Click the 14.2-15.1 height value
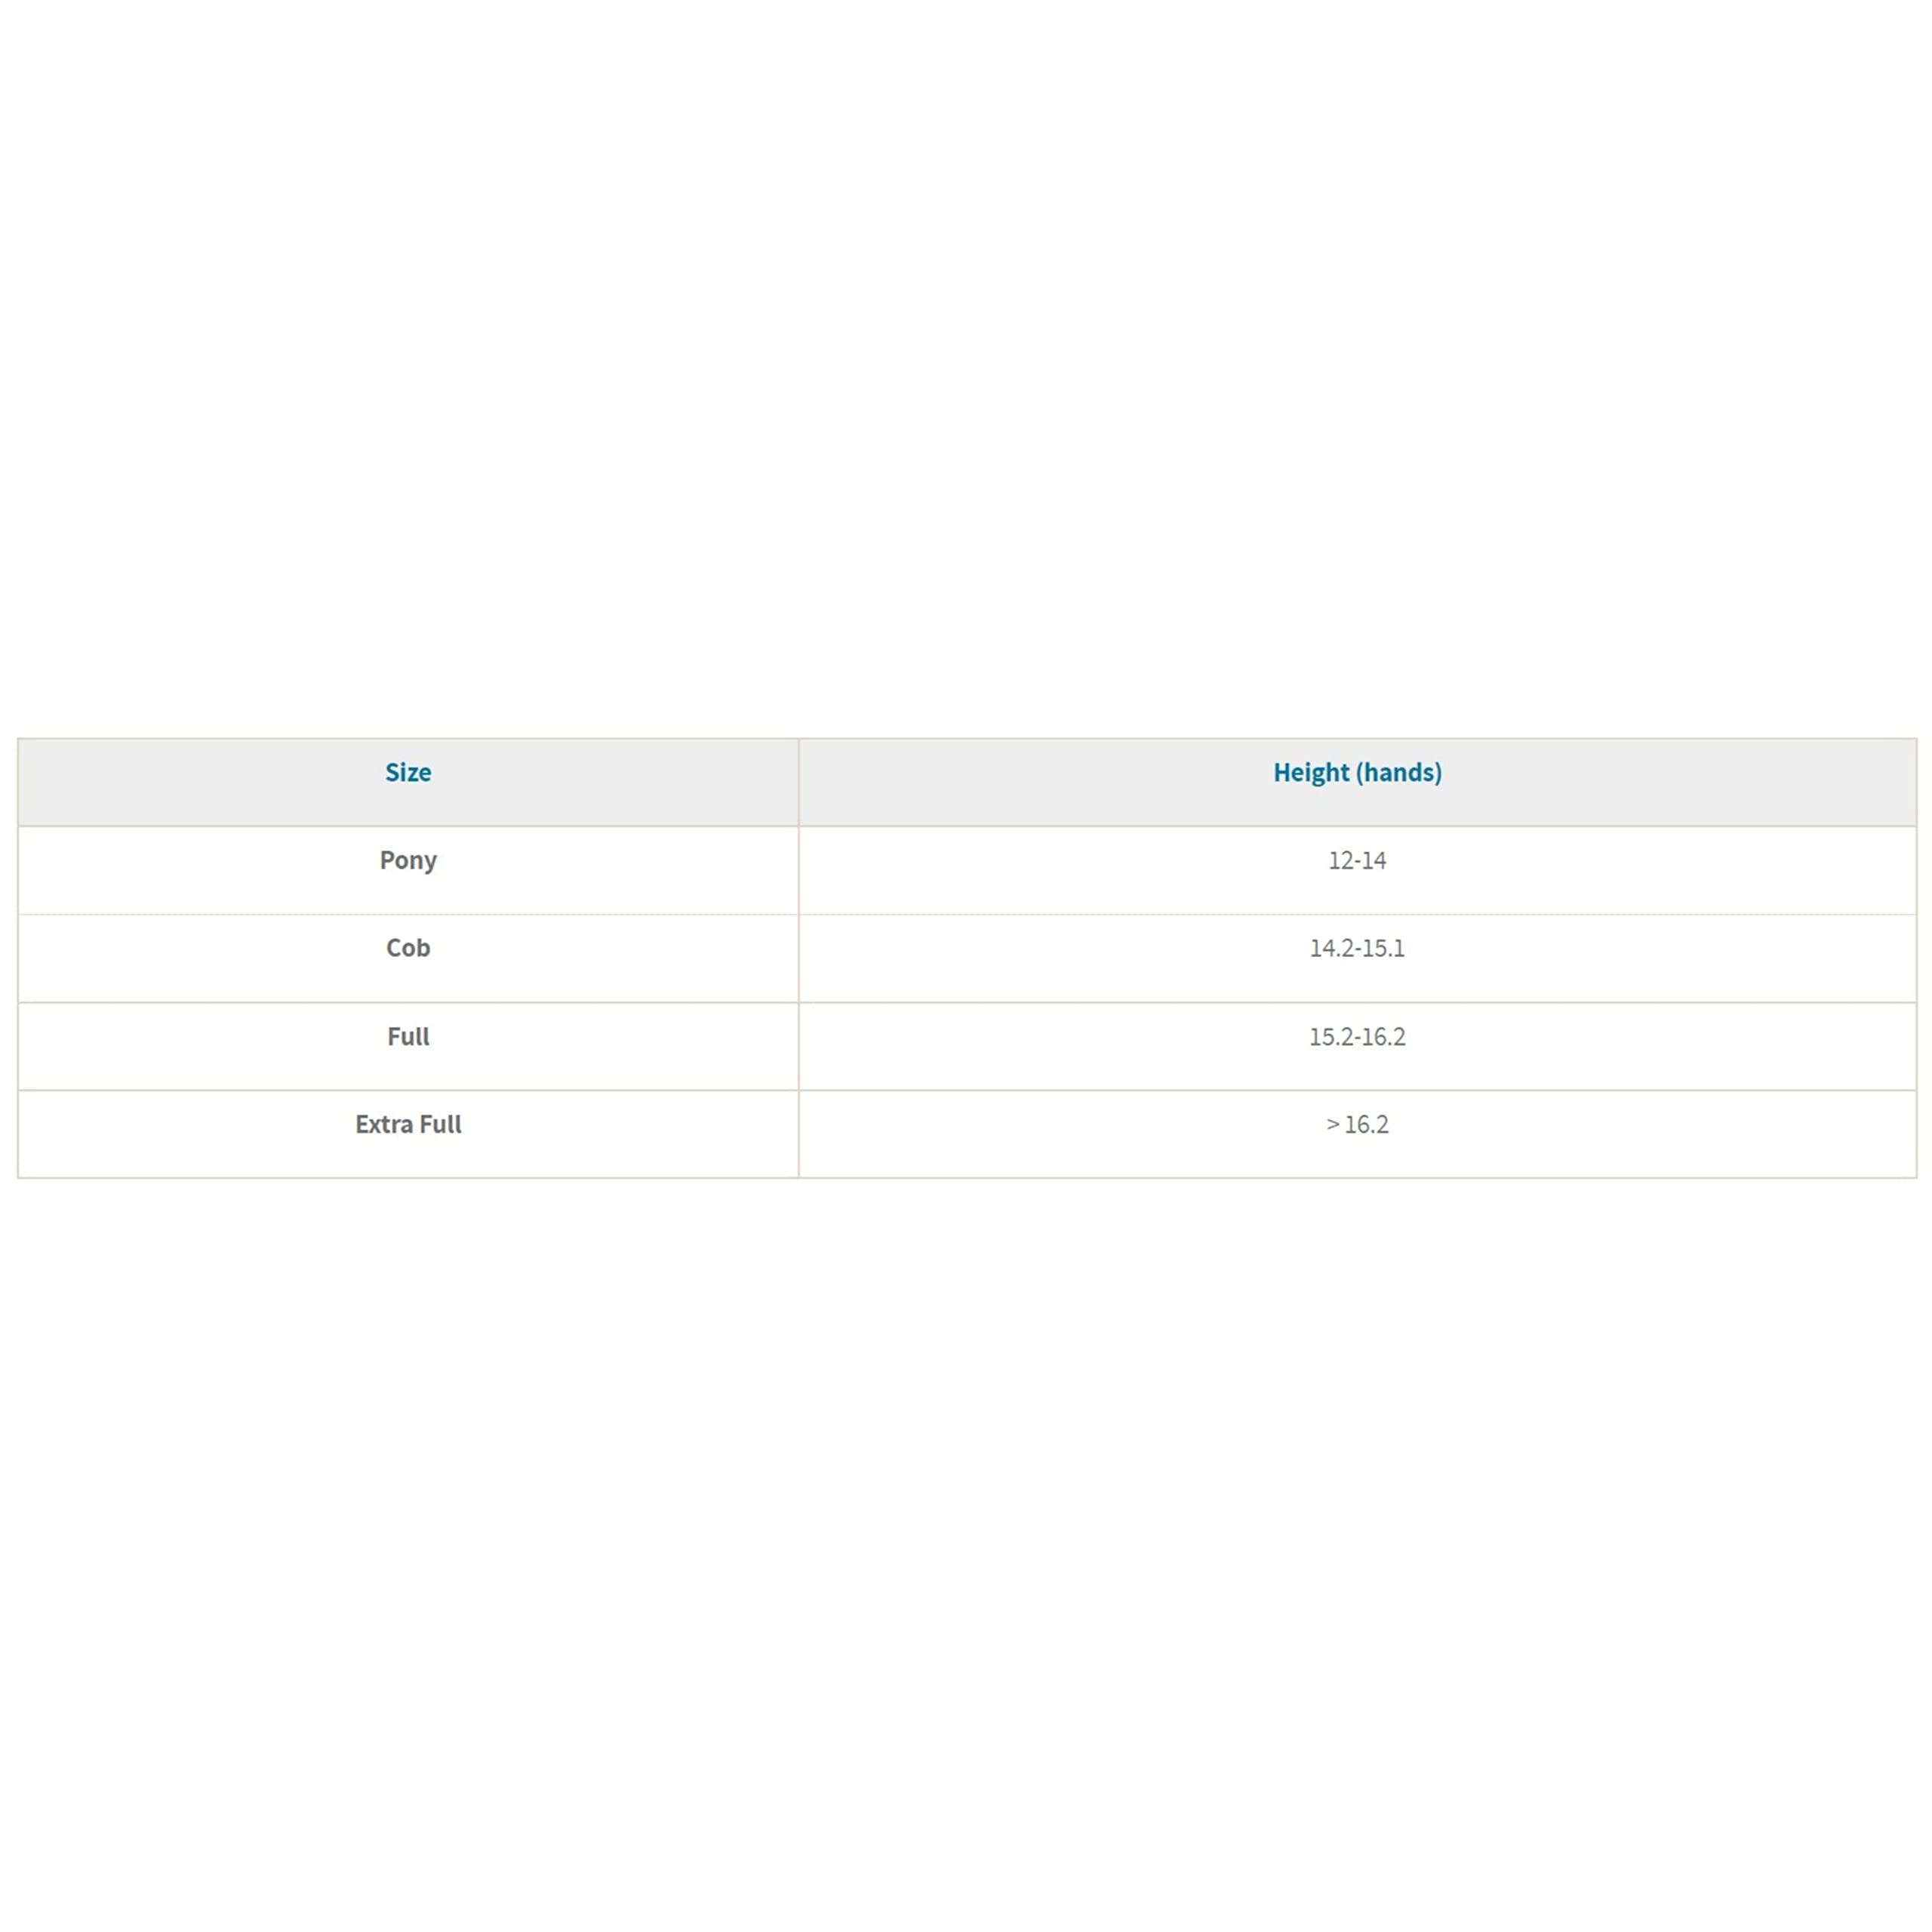This screenshot has height=1932, width=1932. click(x=1357, y=948)
